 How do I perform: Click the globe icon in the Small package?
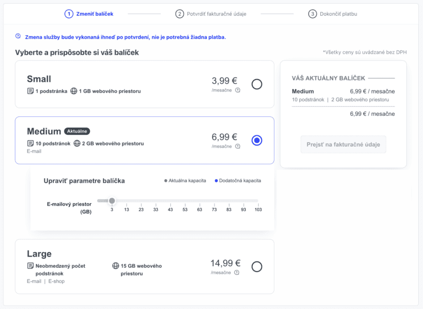click(x=73, y=91)
